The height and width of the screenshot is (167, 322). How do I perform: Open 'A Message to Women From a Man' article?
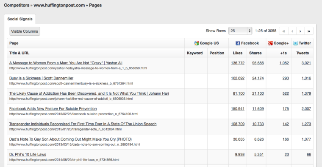coord(66,63)
